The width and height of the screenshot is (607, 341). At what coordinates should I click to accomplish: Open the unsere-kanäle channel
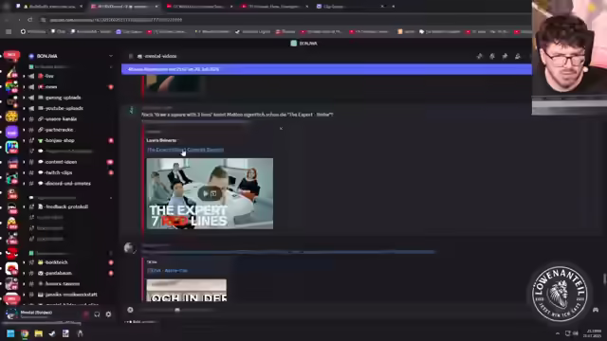[x=61, y=119]
